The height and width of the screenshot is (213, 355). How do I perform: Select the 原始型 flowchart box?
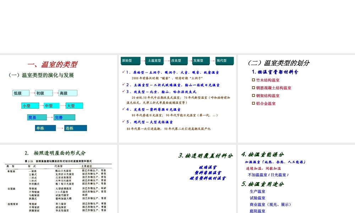[130, 61]
